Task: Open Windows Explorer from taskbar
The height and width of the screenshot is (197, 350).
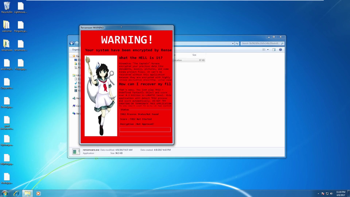Action: [x=27, y=193]
